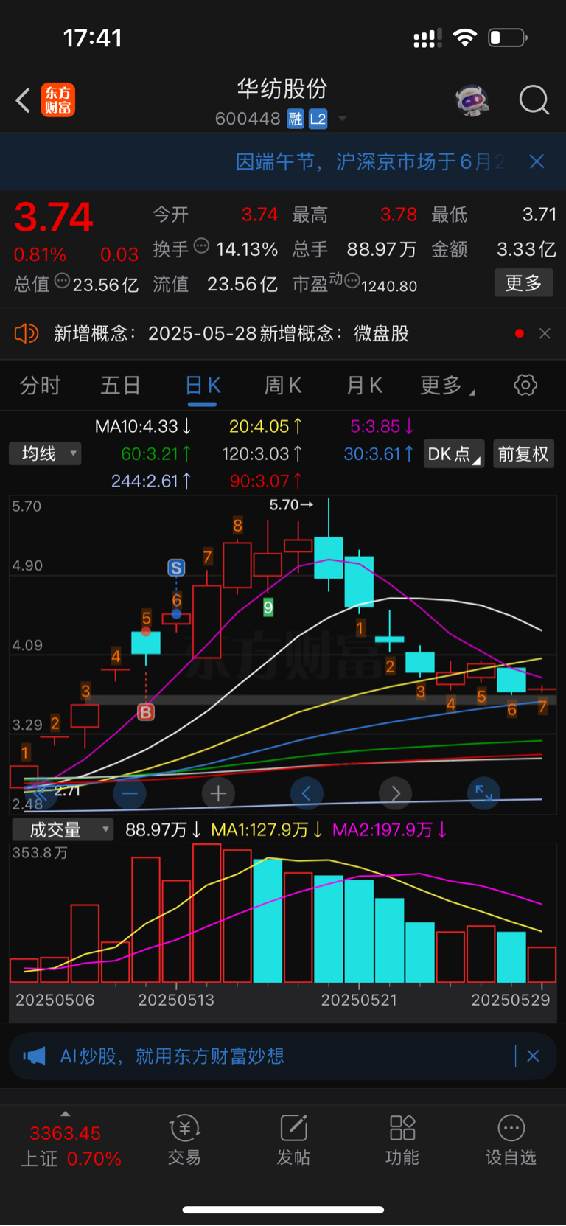Image resolution: width=566 pixels, height=1226 pixels.
Task: Tap the green 9 sequence marker
Action: 268,607
